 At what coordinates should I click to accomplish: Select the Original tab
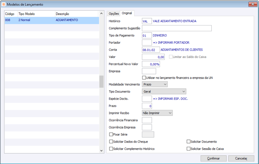click(127, 13)
